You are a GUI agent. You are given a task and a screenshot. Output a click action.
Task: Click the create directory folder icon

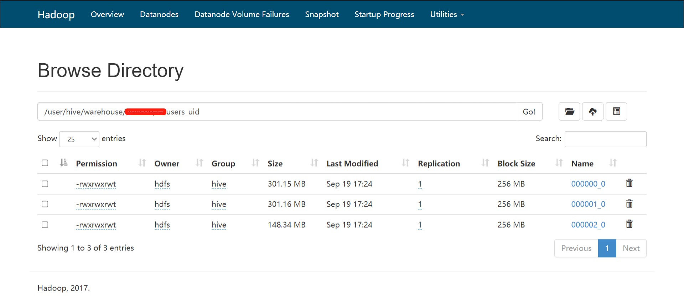point(569,112)
